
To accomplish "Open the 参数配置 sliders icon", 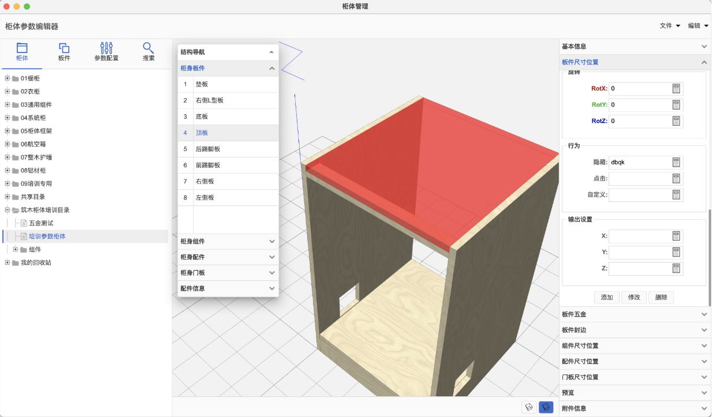I will 106,51.
